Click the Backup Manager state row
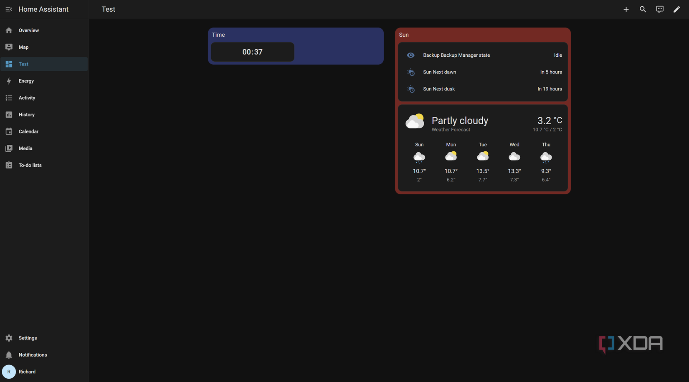Image resolution: width=689 pixels, height=382 pixels. pyautogui.click(x=483, y=55)
